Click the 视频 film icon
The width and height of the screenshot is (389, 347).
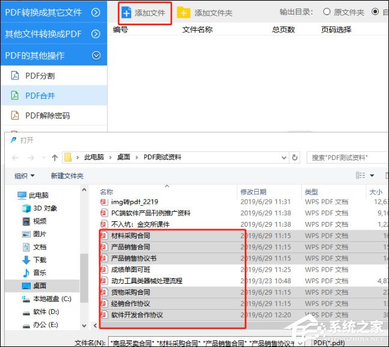coord(26,221)
